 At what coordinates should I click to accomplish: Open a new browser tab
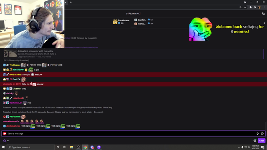tap(71, 2)
